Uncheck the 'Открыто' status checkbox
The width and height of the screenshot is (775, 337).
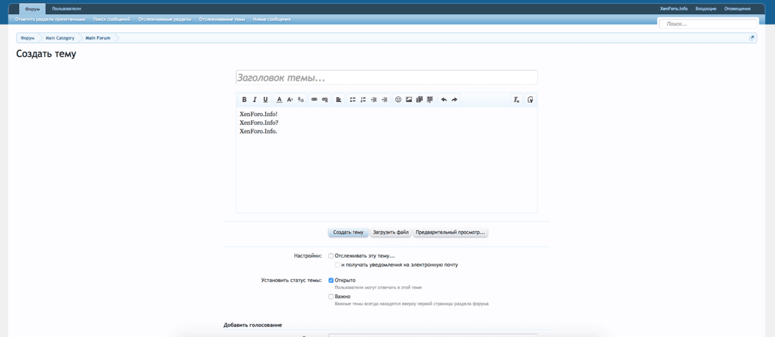coord(331,280)
